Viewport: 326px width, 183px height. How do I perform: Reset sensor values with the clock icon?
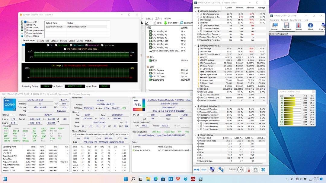(x=240, y=170)
